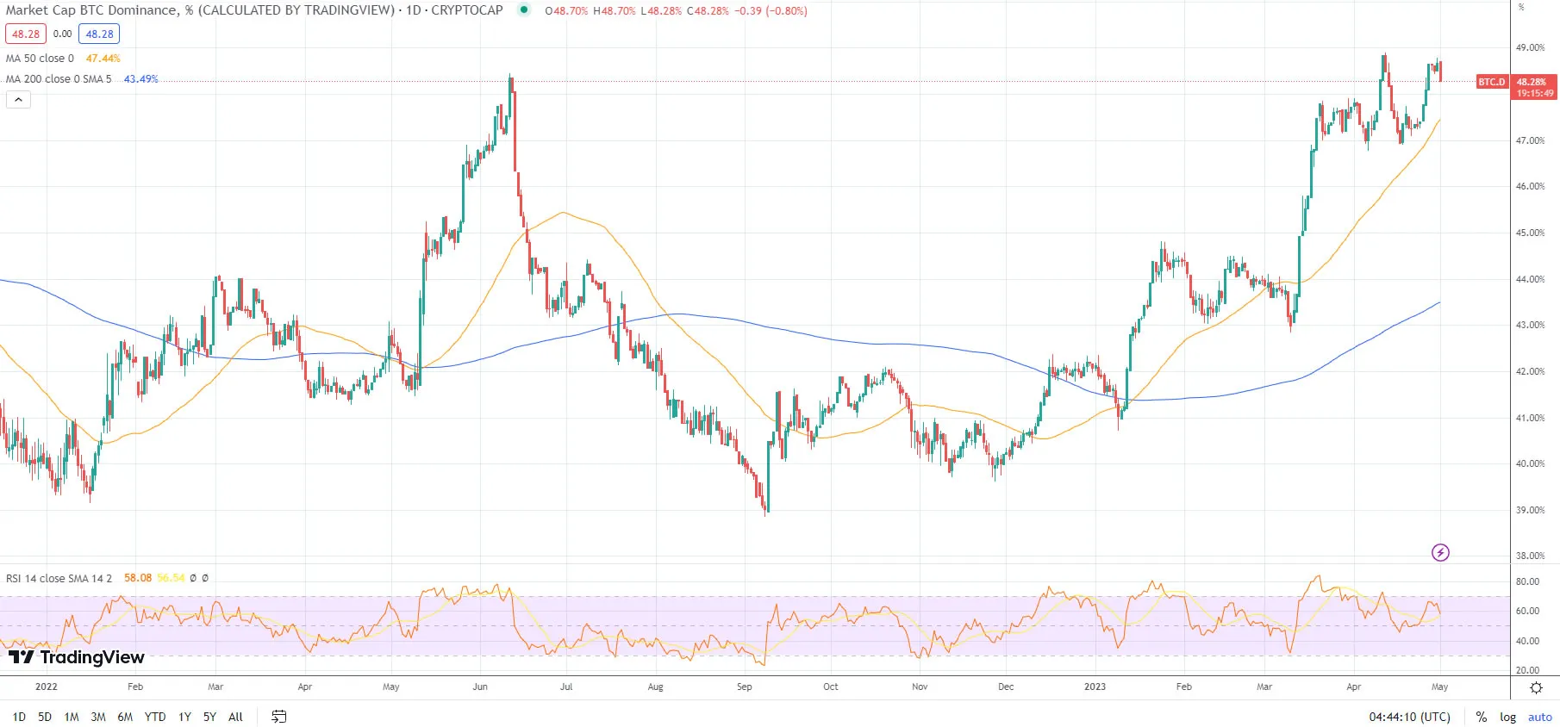
Task: Select the MA 200 close SMA indicator legend
Action: click(59, 79)
